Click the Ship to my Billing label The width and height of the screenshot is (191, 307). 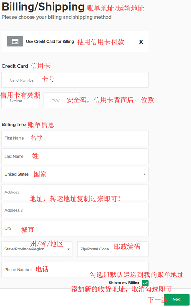tap(124, 283)
